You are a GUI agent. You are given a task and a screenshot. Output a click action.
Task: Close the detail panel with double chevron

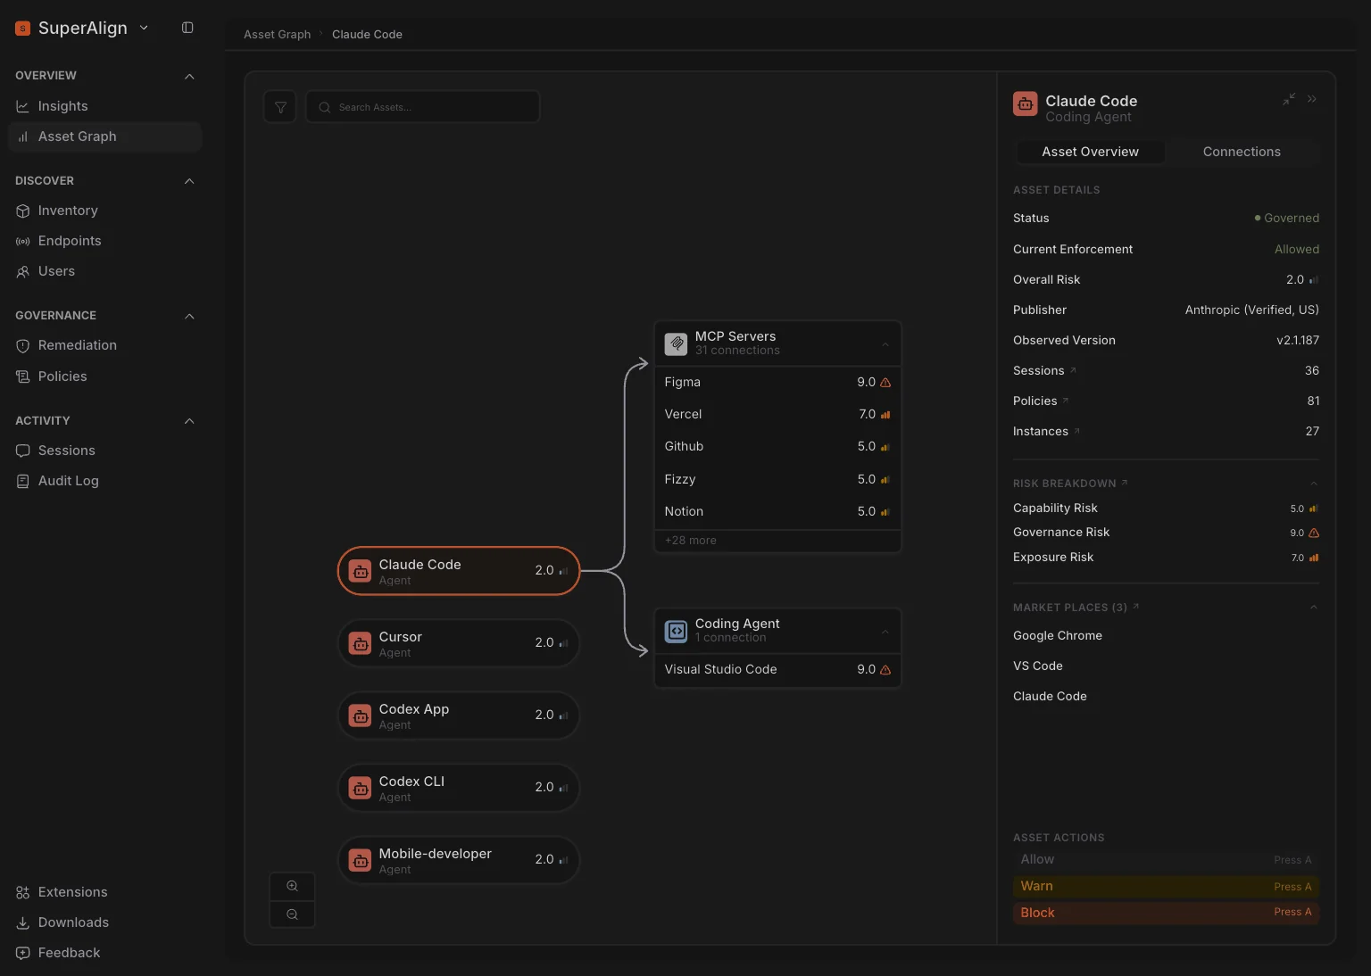(1312, 99)
